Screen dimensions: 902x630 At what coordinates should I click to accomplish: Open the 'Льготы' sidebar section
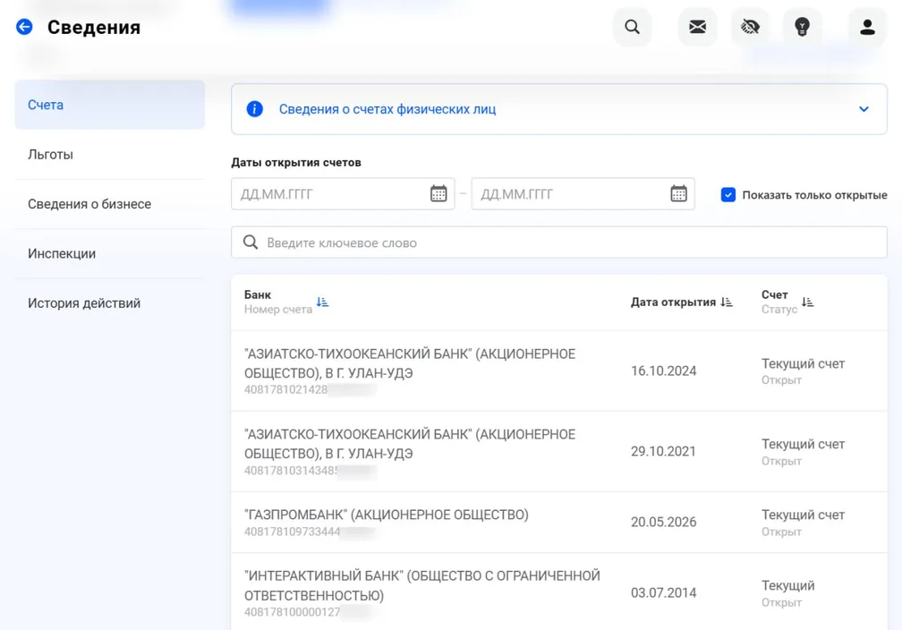tap(109, 154)
